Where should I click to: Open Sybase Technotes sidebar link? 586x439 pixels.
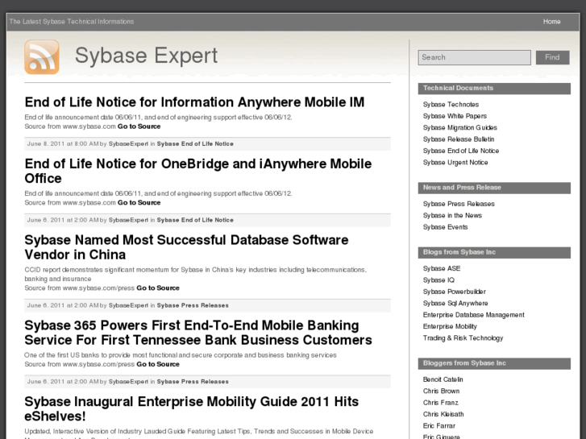(x=451, y=105)
